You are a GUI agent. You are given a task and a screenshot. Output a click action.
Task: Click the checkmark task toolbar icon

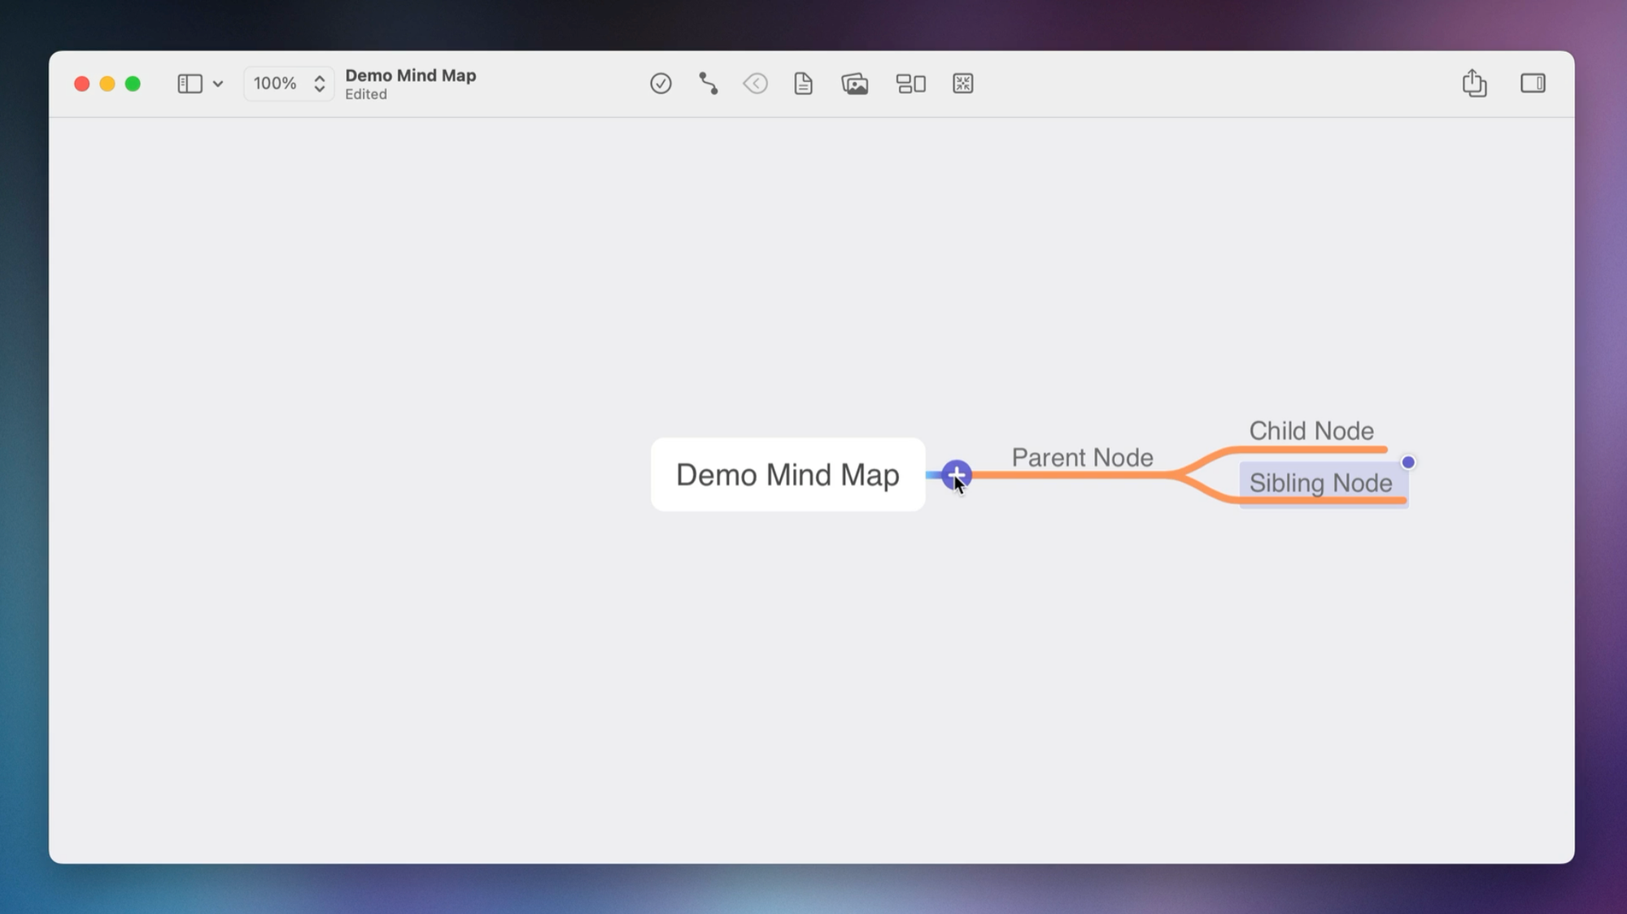pyautogui.click(x=661, y=83)
